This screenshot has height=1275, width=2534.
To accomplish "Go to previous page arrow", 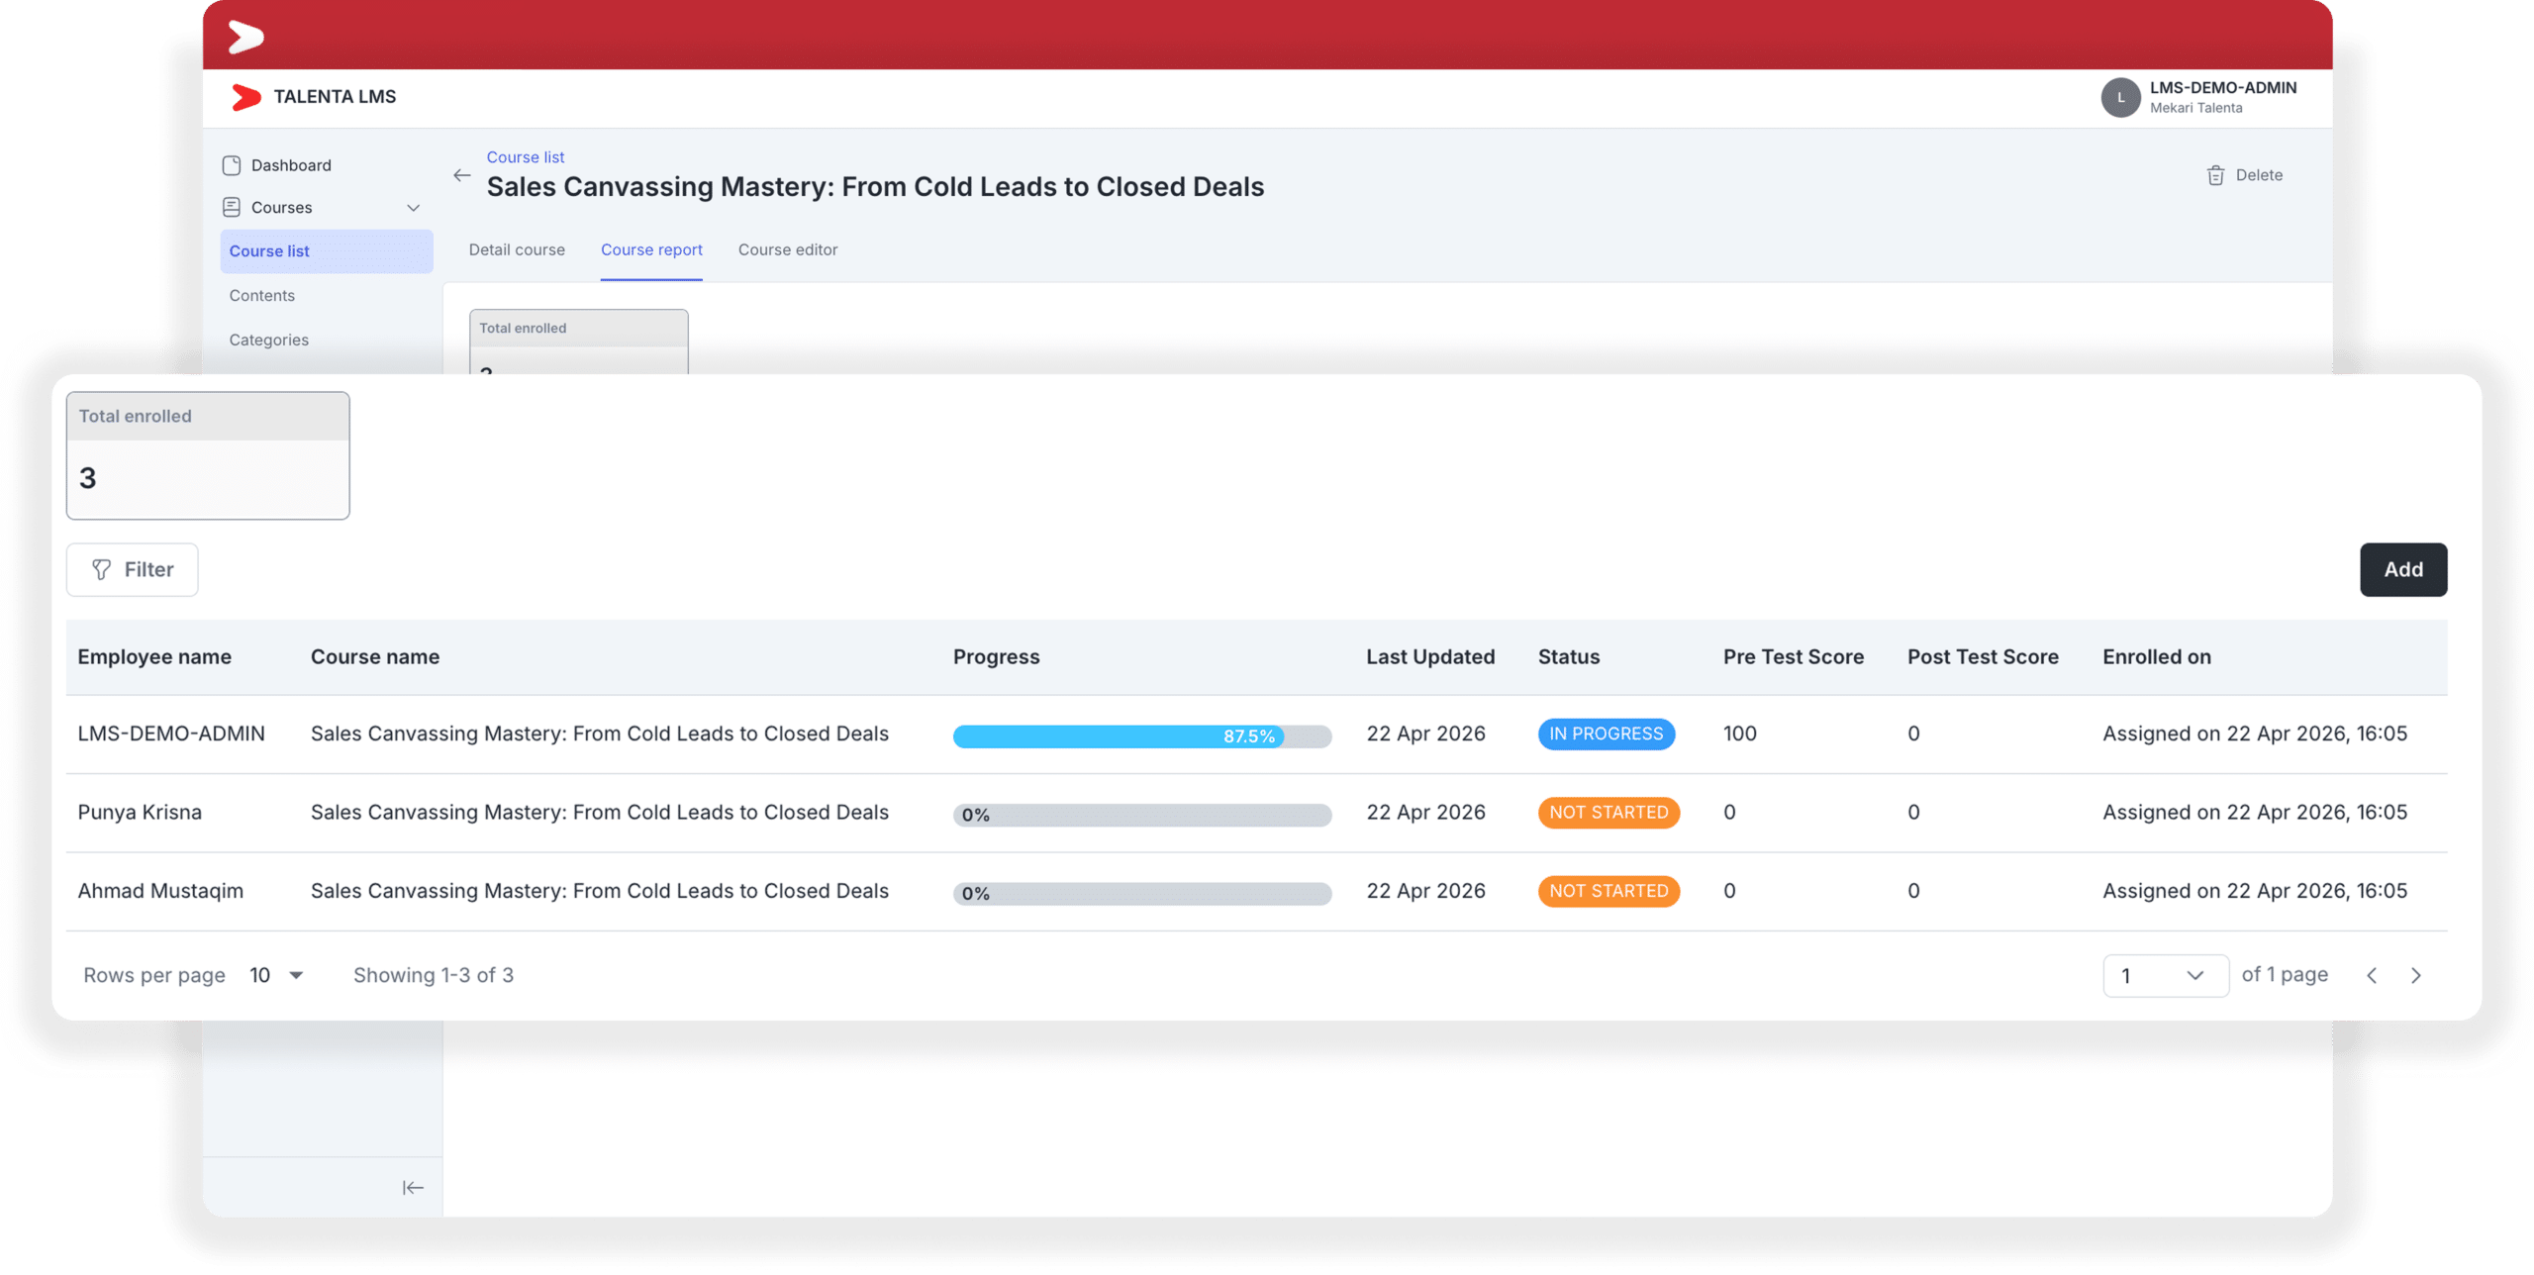I will pyautogui.click(x=2372, y=976).
